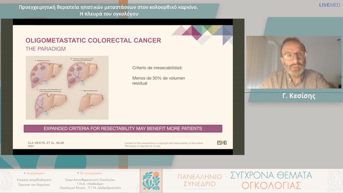Click the liver diagrams illustration

pos(67,88)
